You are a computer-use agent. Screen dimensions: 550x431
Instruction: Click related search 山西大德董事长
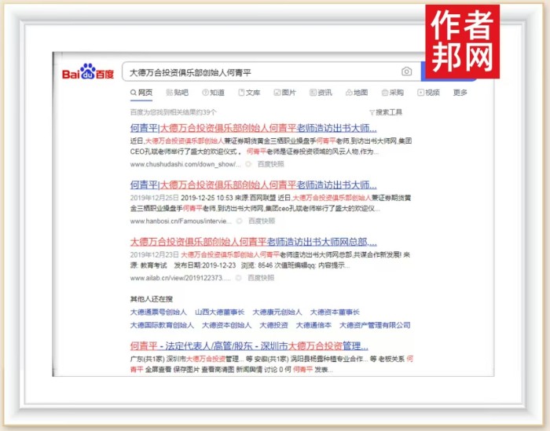pos(220,312)
